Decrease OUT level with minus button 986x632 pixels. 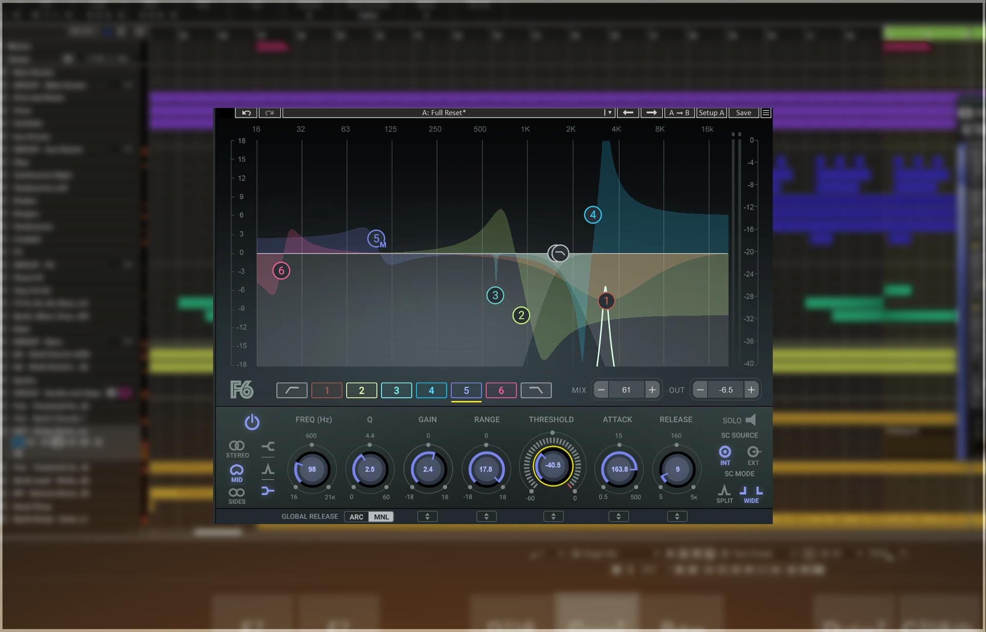tap(700, 390)
